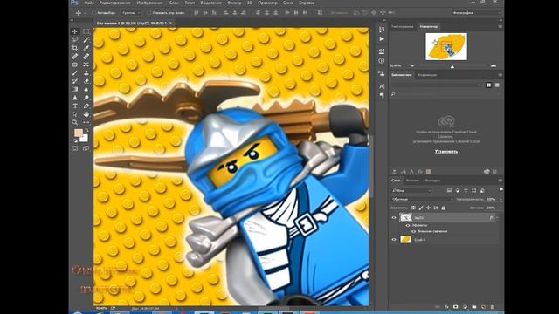This screenshot has width=559, height=314.
Task: Select the Eyedropper tool
Action: (x=86, y=48)
